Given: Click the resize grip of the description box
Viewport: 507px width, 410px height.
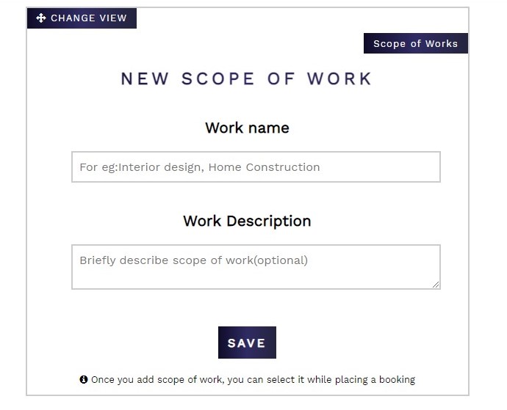Looking at the screenshot, I should [436, 285].
